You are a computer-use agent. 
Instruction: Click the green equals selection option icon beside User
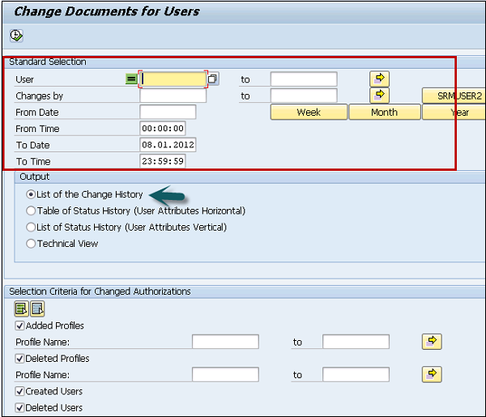[x=131, y=79]
